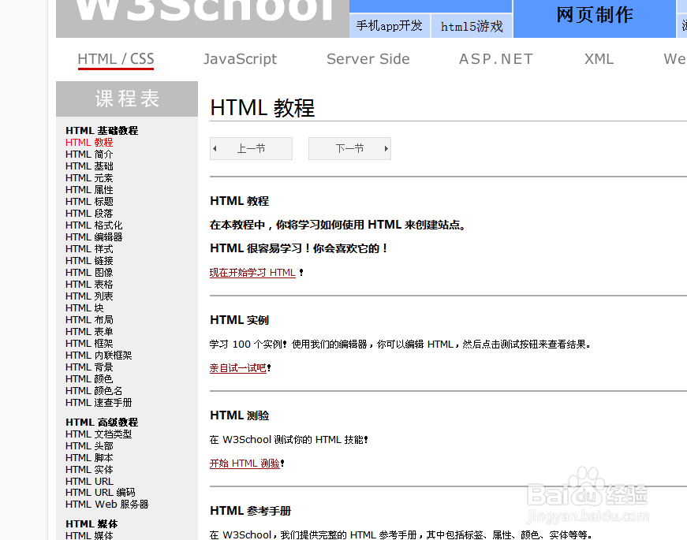Screen dimensions: 687x540
Task: Open HTML Web 服务器 from the sidebar
Action: click(102, 505)
